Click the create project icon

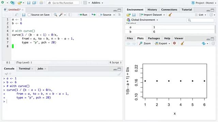pos(13,3)
